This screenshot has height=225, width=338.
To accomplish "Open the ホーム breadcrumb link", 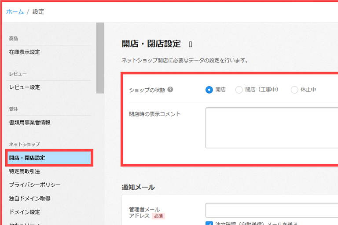I will pos(15,11).
